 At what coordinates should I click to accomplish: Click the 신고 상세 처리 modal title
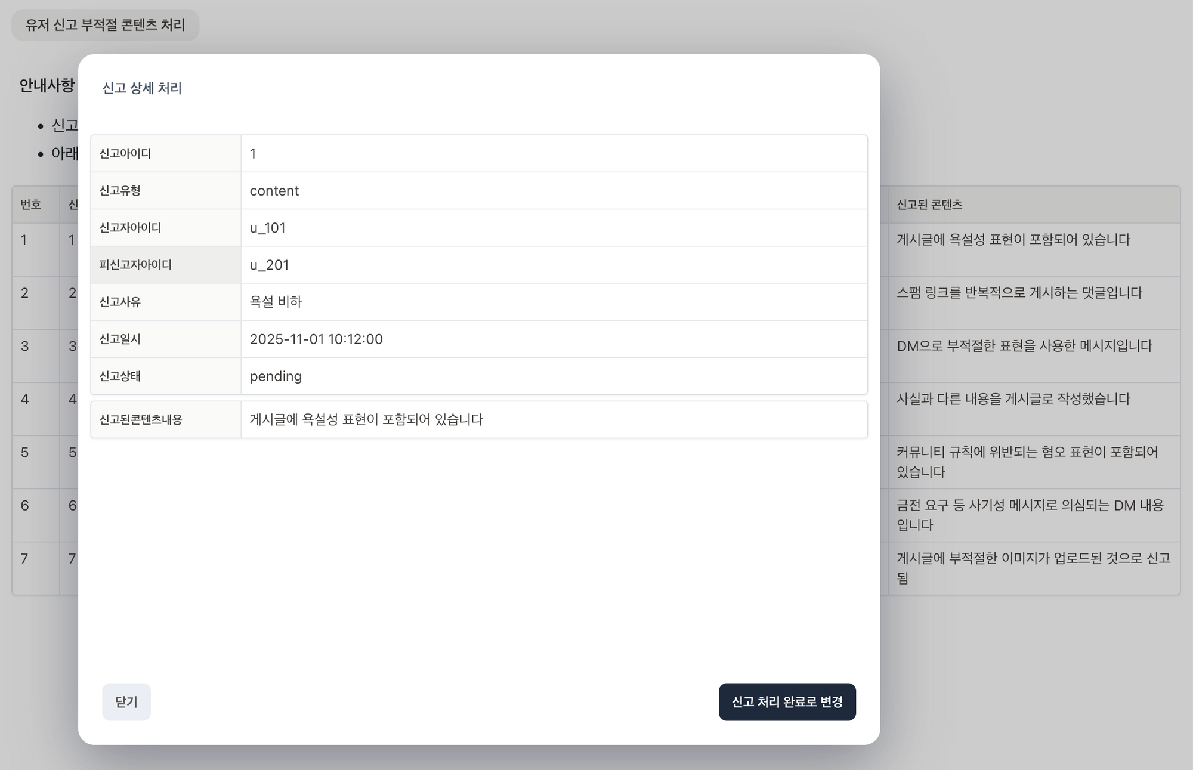tap(142, 88)
